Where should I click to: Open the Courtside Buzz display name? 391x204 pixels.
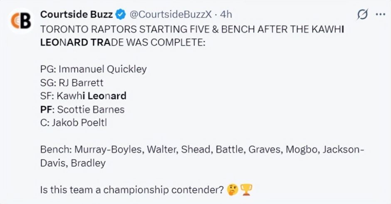tap(77, 15)
